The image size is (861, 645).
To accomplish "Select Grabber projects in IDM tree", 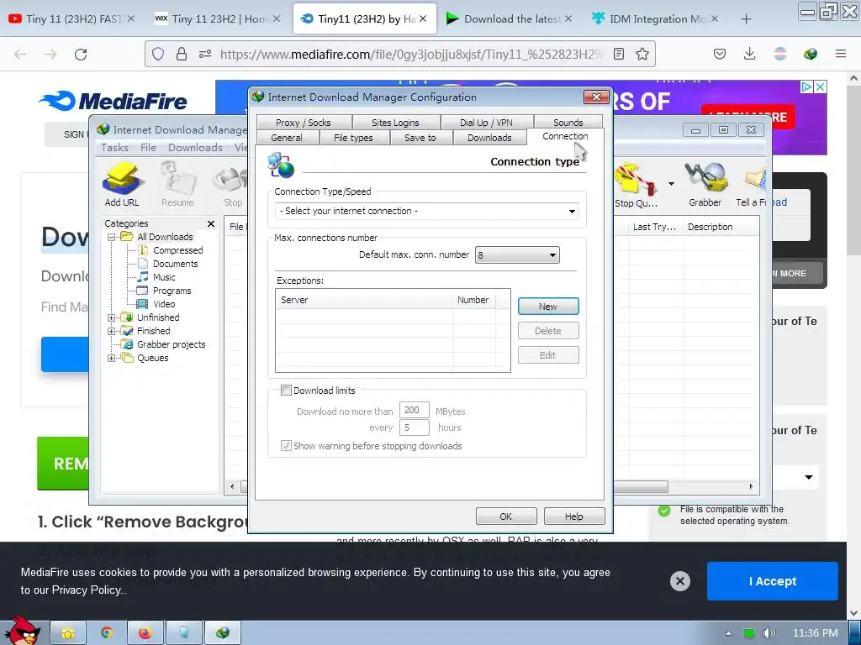I will (172, 344).
